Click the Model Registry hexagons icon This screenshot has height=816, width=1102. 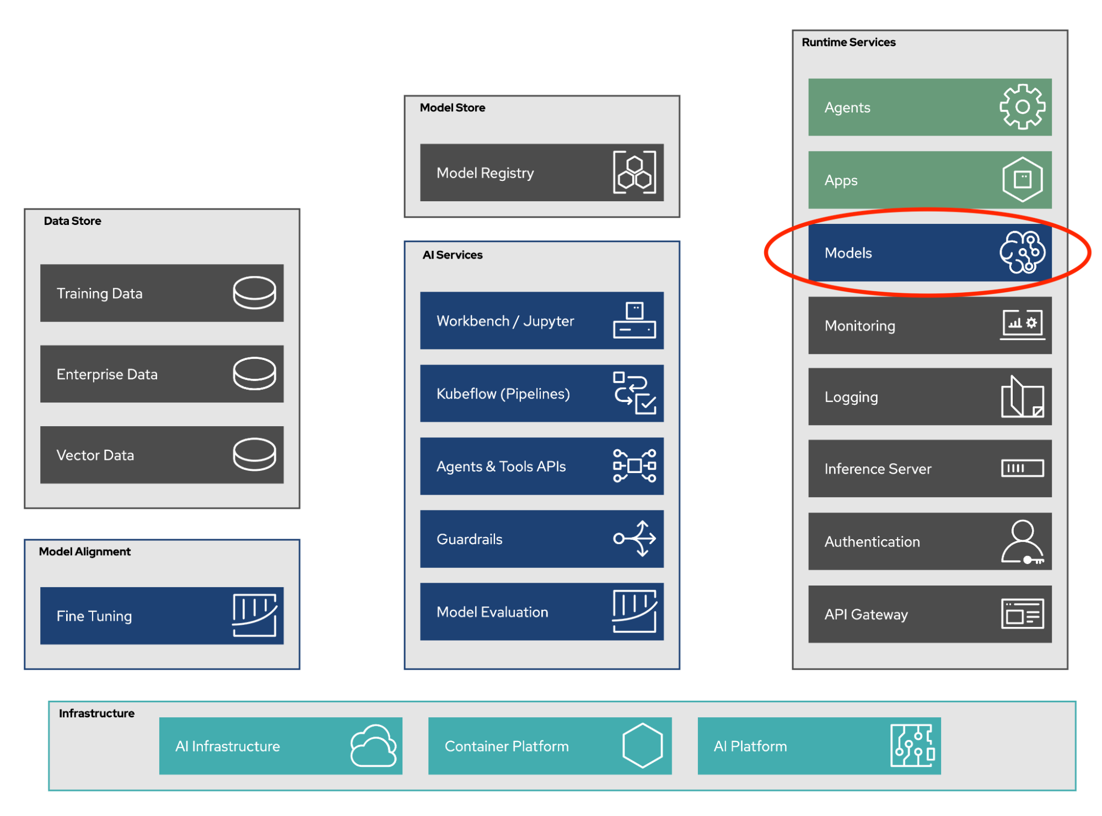click(x=634, y=173)
